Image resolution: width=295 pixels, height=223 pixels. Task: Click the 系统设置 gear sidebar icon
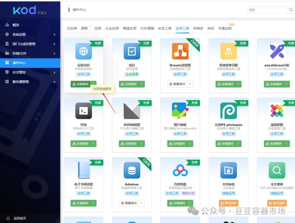pos(7,34)
